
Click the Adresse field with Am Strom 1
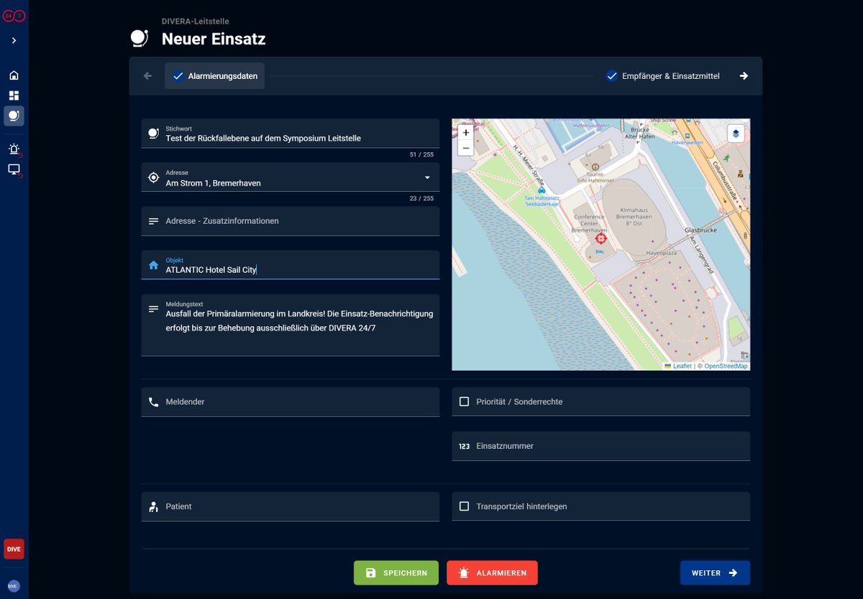click(290, 177)
